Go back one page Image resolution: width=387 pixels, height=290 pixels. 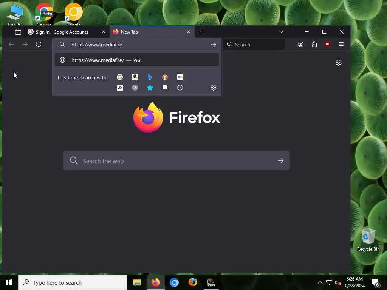11,45
